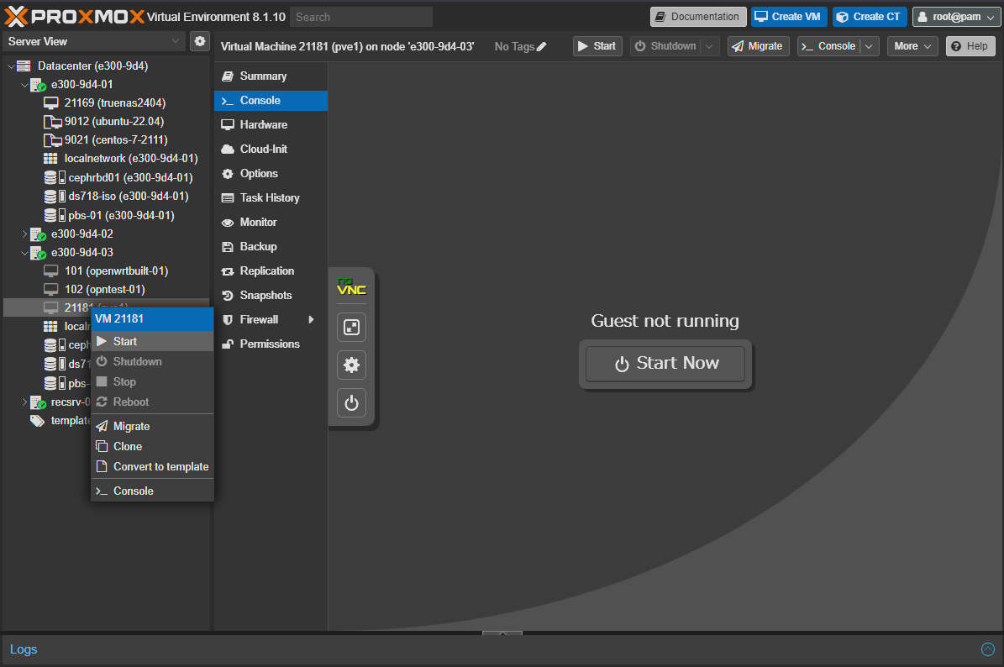The height and width of the screenshot is (667, 1004).
Task: Choose Stop in context menu
Action: tap(152, 382)
